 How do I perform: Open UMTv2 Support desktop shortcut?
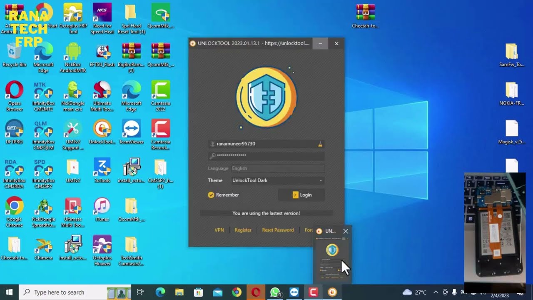tap(73, 135)
